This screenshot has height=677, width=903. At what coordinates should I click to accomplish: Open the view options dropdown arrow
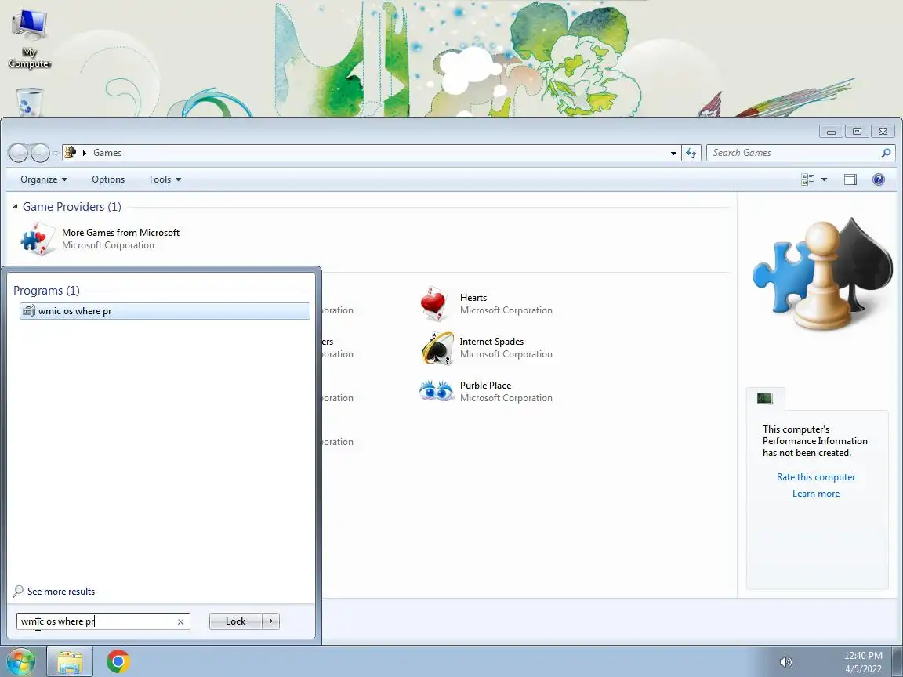click(x=824, y=179)
